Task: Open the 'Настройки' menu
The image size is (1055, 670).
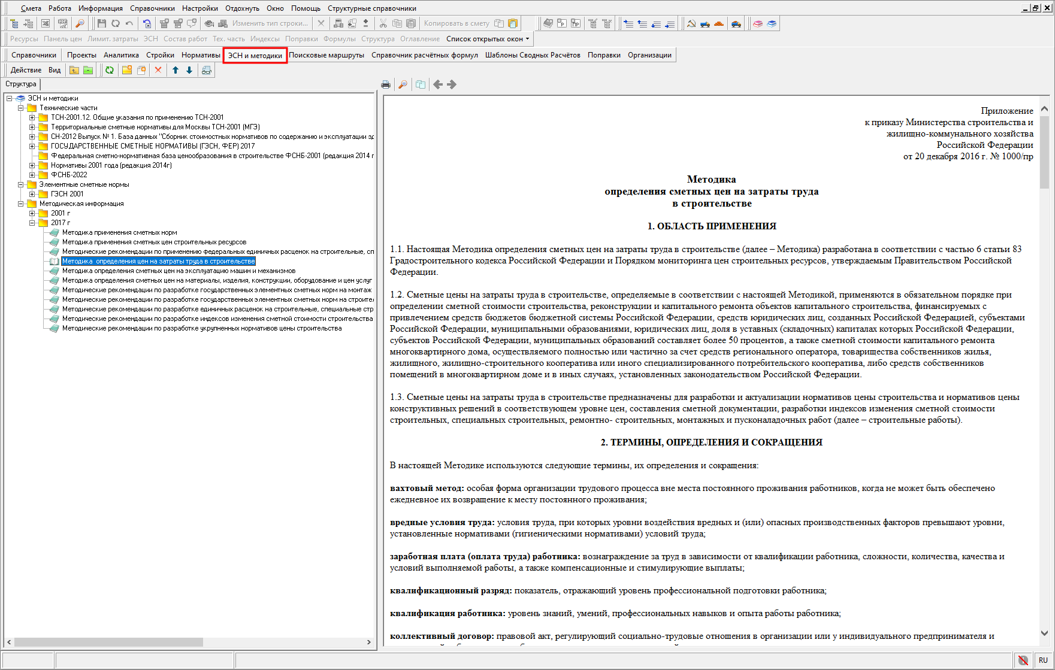Action: click(199, 8)
